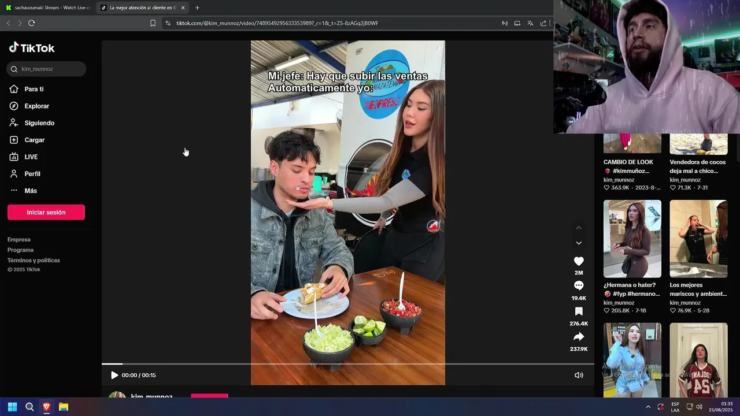Click the ESP LAA language indicator

(675, 407)
